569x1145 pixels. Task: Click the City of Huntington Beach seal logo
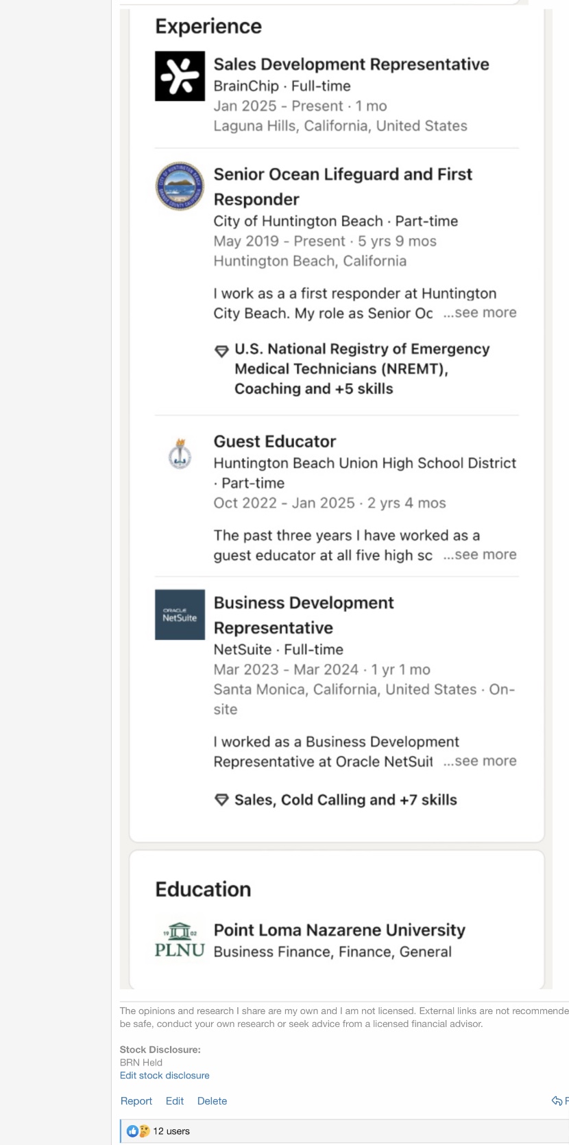click(180, 186)
